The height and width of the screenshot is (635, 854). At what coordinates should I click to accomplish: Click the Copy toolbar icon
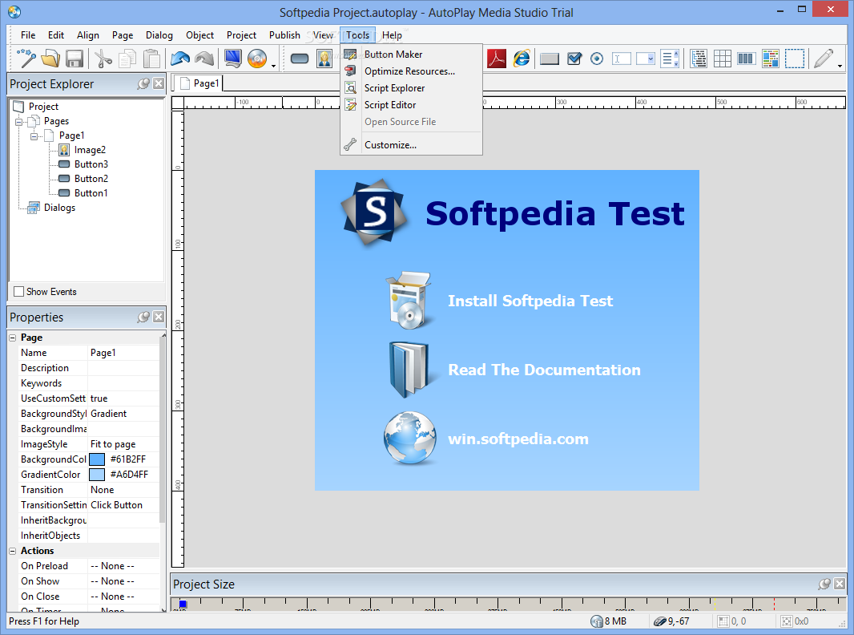coord(127,59)
